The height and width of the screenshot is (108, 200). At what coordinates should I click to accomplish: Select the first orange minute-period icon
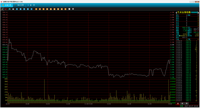(36, 9)
